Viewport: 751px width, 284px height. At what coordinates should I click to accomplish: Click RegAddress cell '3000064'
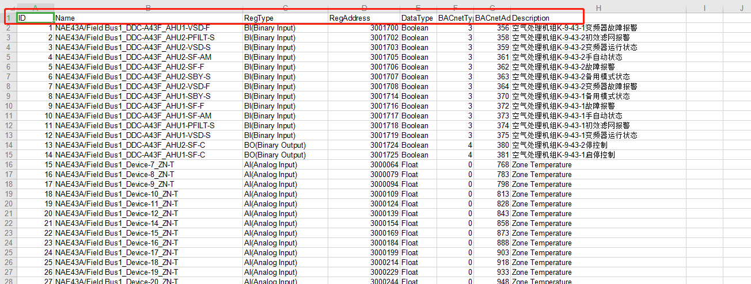click(364, 165)
